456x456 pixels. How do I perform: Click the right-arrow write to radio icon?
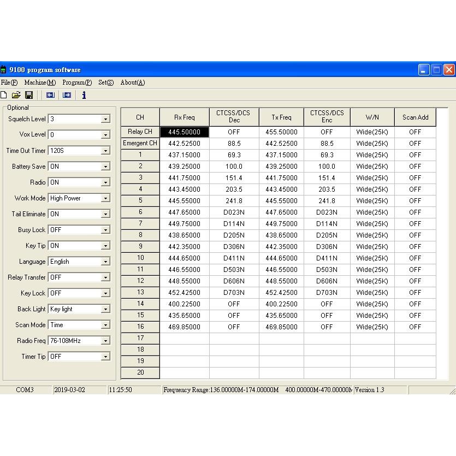coord(67,95)
